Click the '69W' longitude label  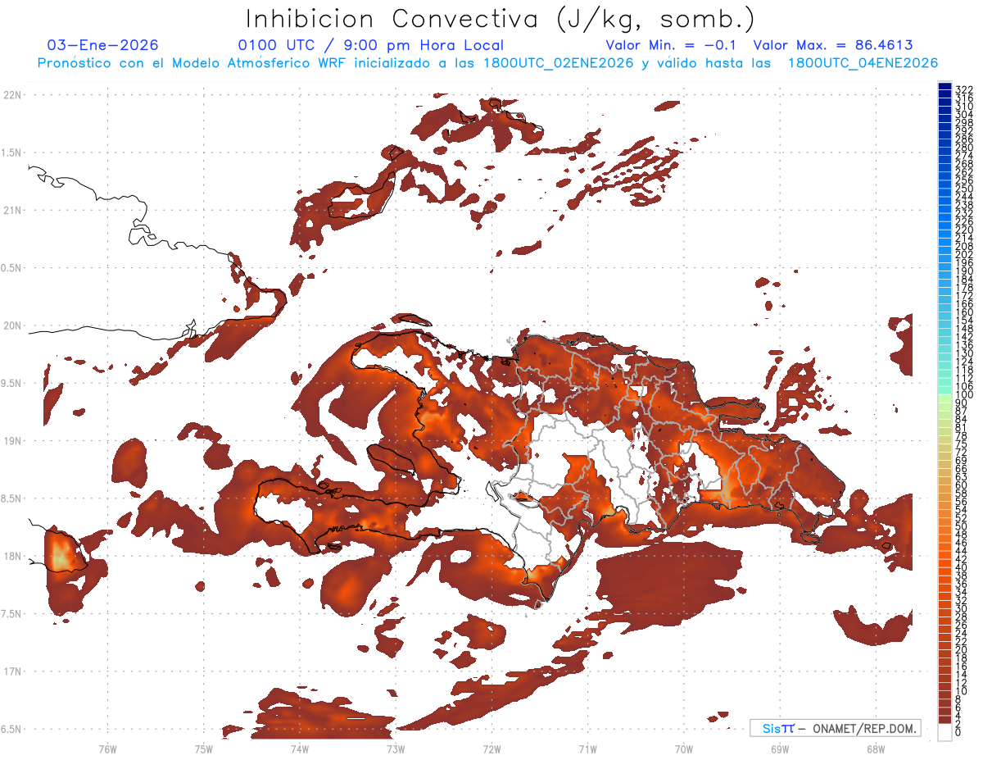click(780, 749)
